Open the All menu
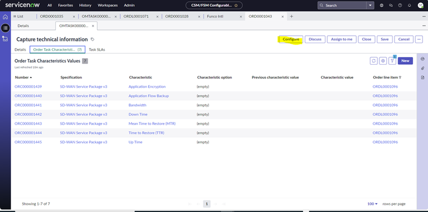Image resolution: width=428 pixels, height=212 pixels. (49, 6)
